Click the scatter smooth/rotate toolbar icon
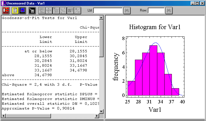206x121 pixels. (63, 11)
